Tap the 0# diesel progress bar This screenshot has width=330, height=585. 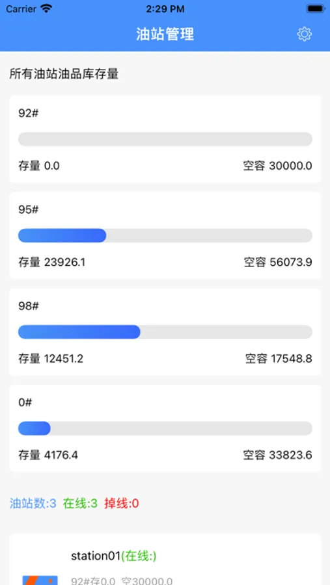(165, 428)
